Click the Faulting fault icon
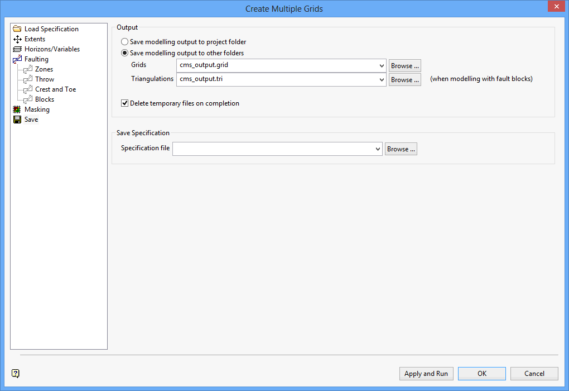Screen dimensions: 569x391 click(x=16, y=59)
